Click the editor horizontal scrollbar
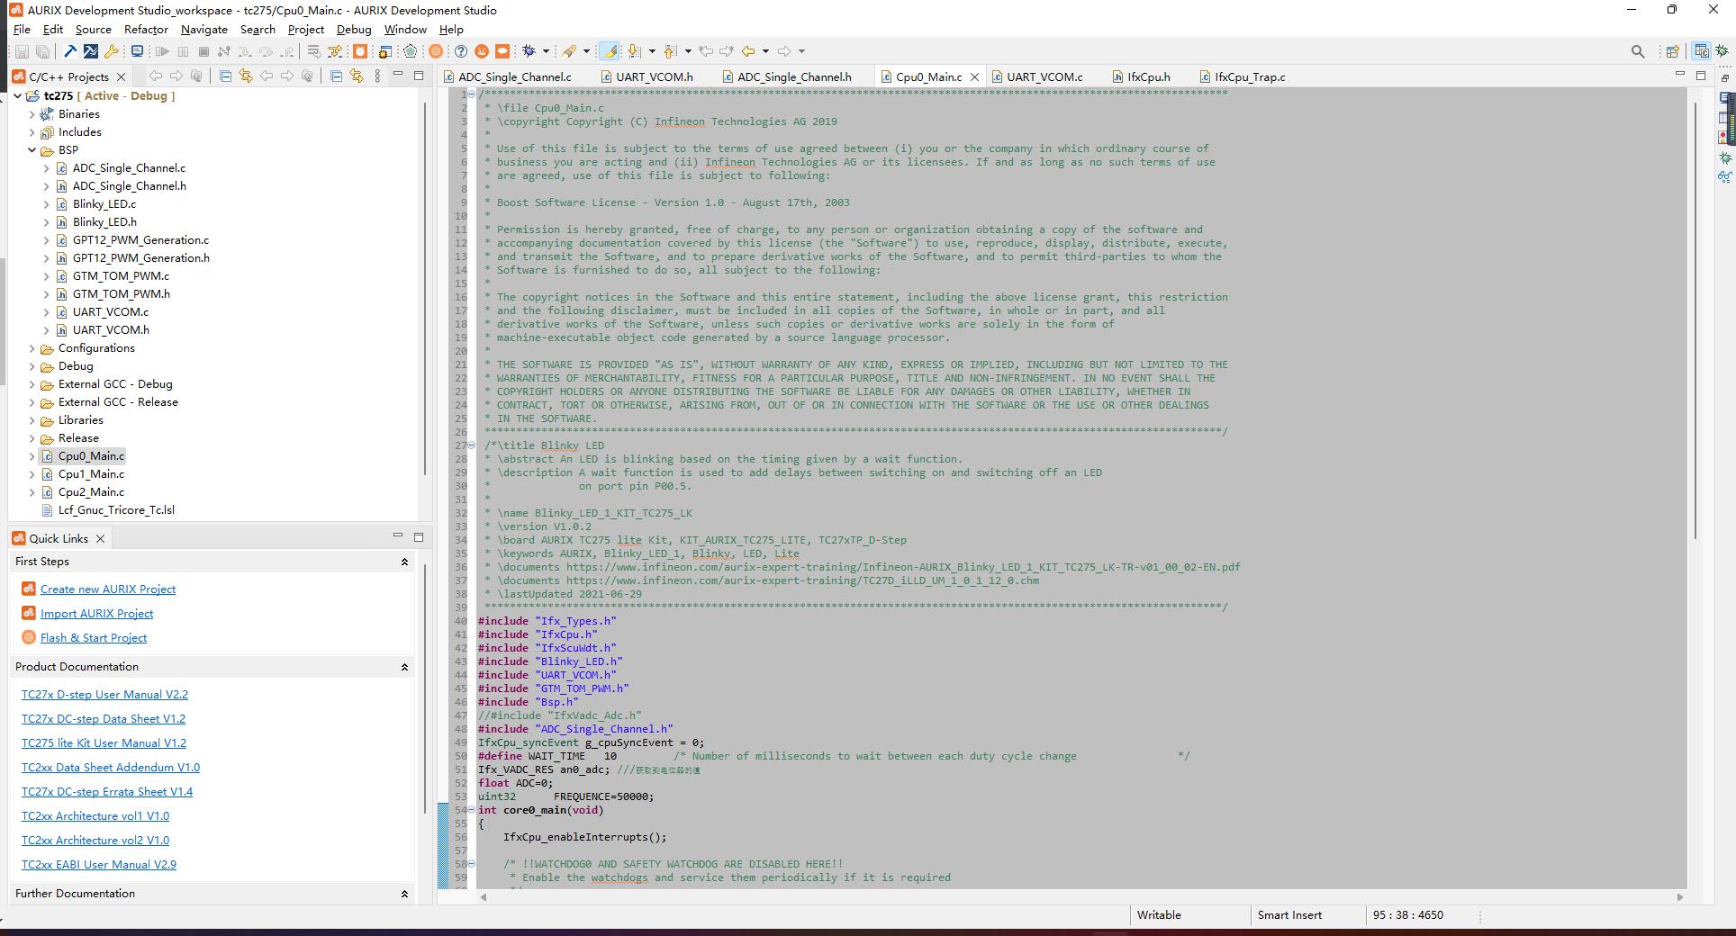 1080,896
